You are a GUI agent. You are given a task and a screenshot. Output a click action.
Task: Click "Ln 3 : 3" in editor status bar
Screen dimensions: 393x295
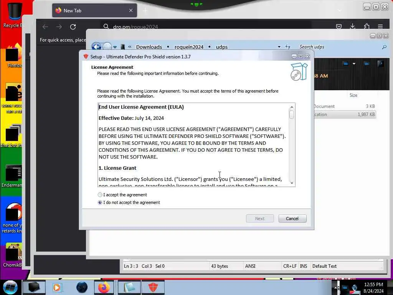(x=131, y=266)
